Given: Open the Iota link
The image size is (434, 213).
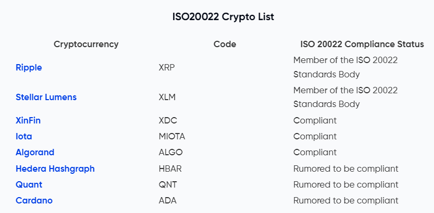Looking at the screenshot, I should 24,136.
